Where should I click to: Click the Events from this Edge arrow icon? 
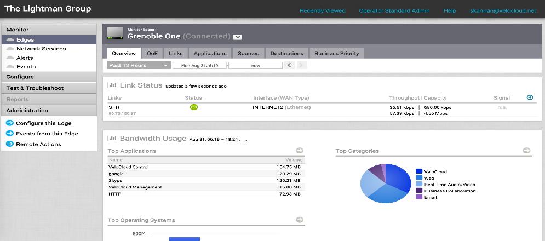(x=10, y=134)
